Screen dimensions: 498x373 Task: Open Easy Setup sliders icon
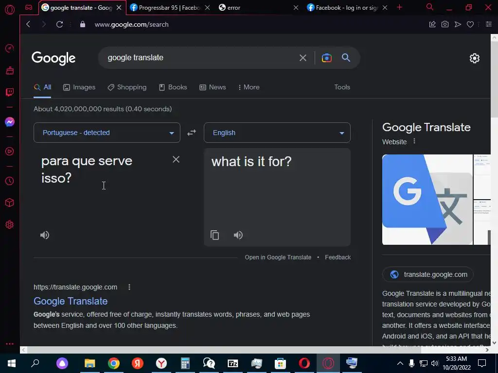(x=488, y=24)
